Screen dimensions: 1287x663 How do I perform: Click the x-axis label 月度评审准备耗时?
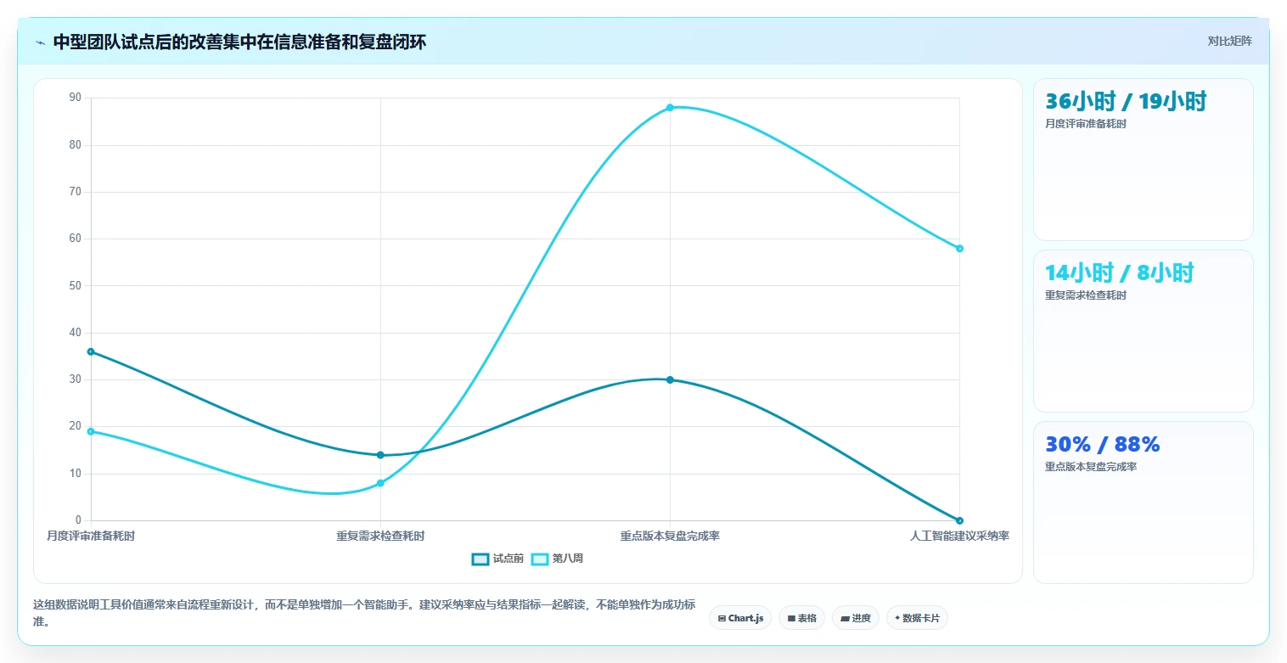pyautogui.click(x=91, y=536)
